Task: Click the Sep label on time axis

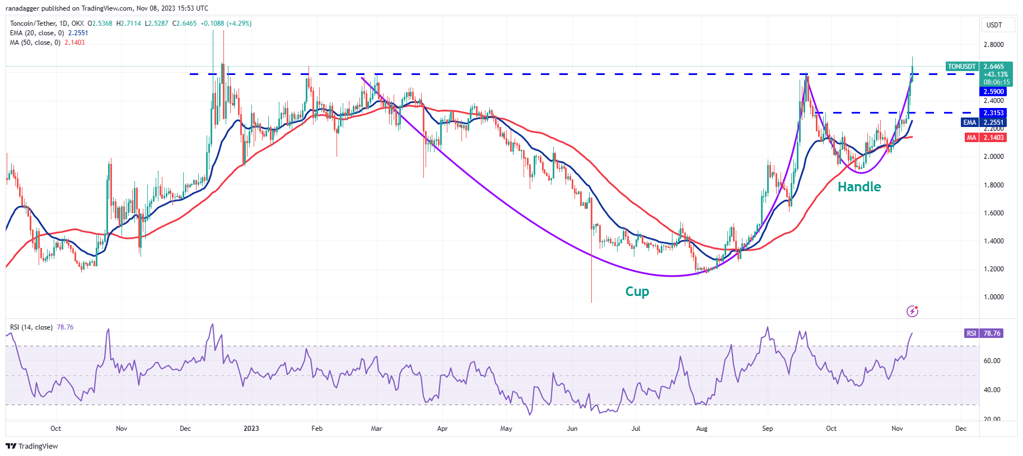Action: (767, 429)
